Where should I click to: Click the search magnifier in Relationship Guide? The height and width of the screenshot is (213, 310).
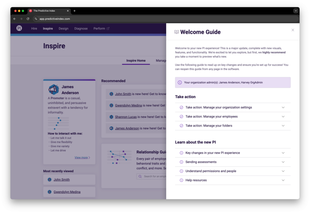(x=140, y=176)
